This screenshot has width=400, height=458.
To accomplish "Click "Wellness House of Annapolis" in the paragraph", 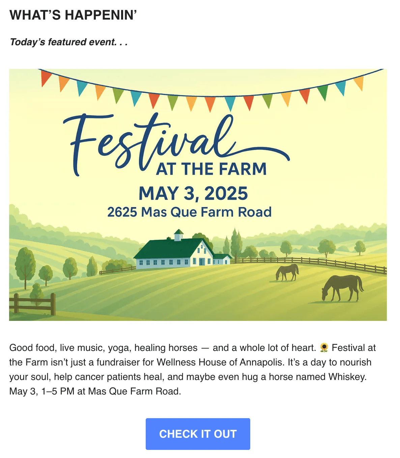I will click(220, 362).
